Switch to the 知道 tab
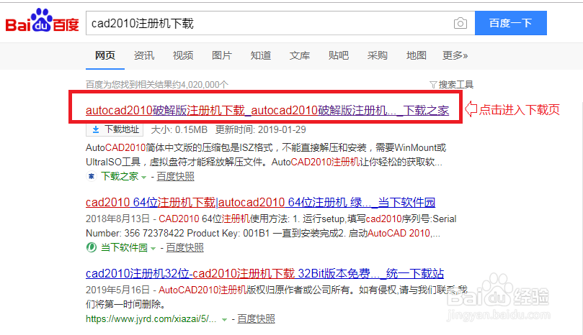This screenshot has width=583, height=335. 261,55
